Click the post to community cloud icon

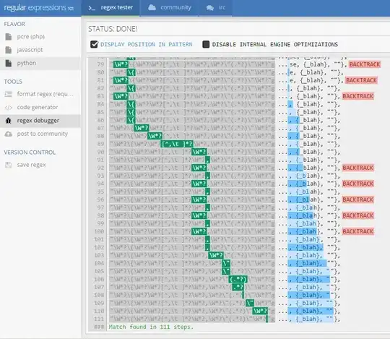(x=8, y=134)
